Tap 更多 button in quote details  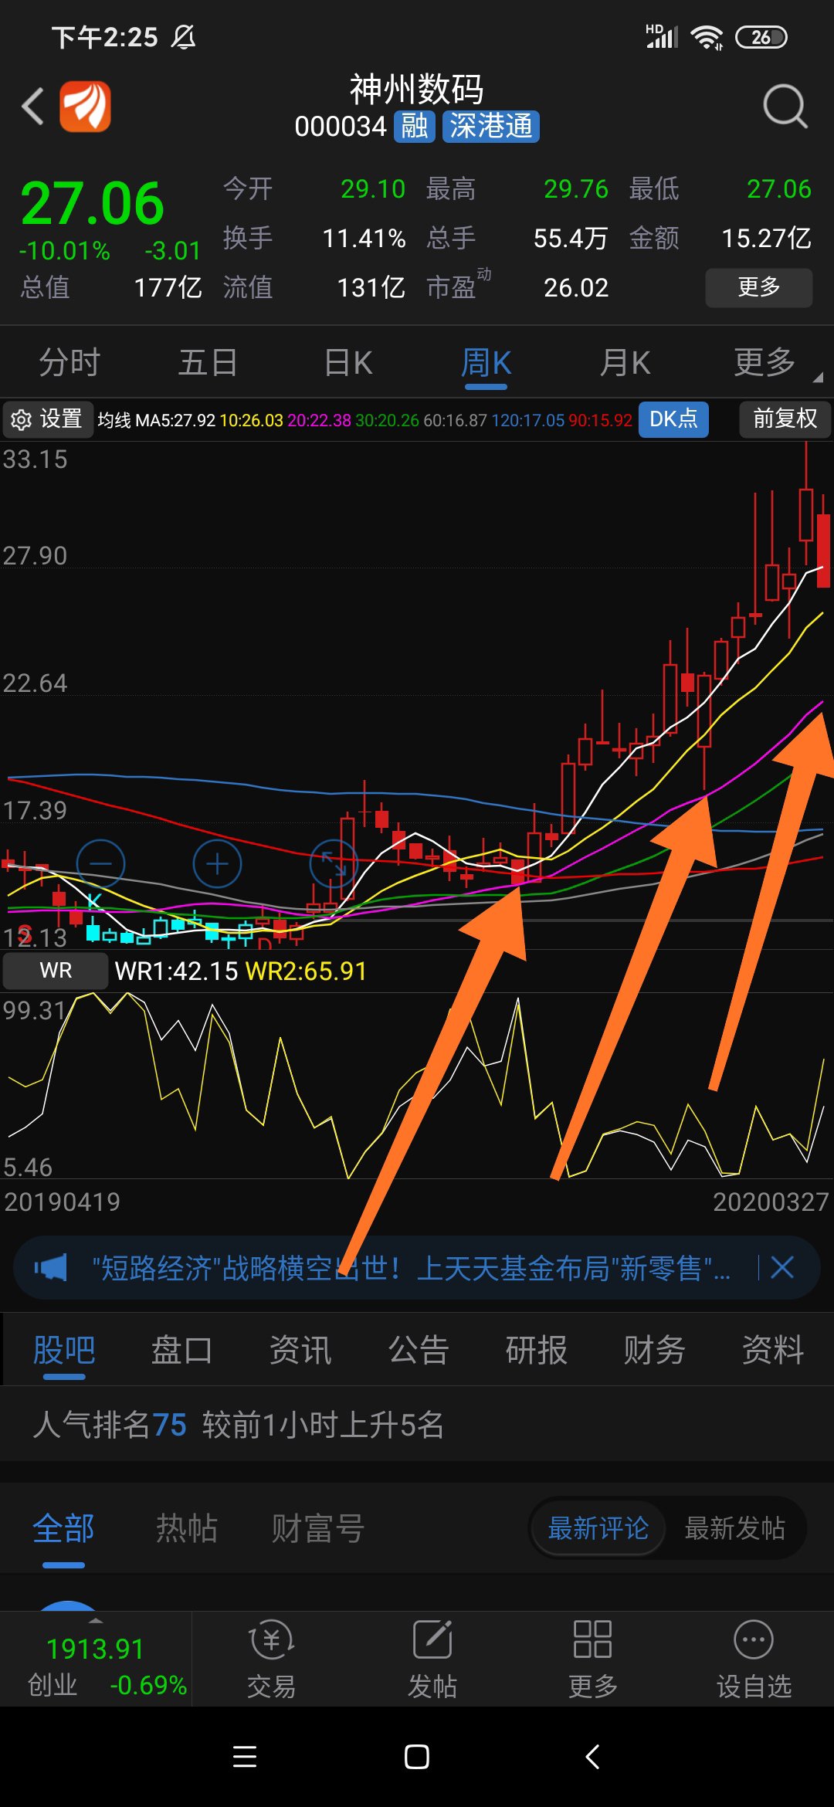(x=758, y=287)
